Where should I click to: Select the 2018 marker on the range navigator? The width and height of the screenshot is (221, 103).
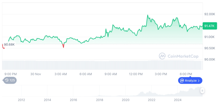[100, 100]
